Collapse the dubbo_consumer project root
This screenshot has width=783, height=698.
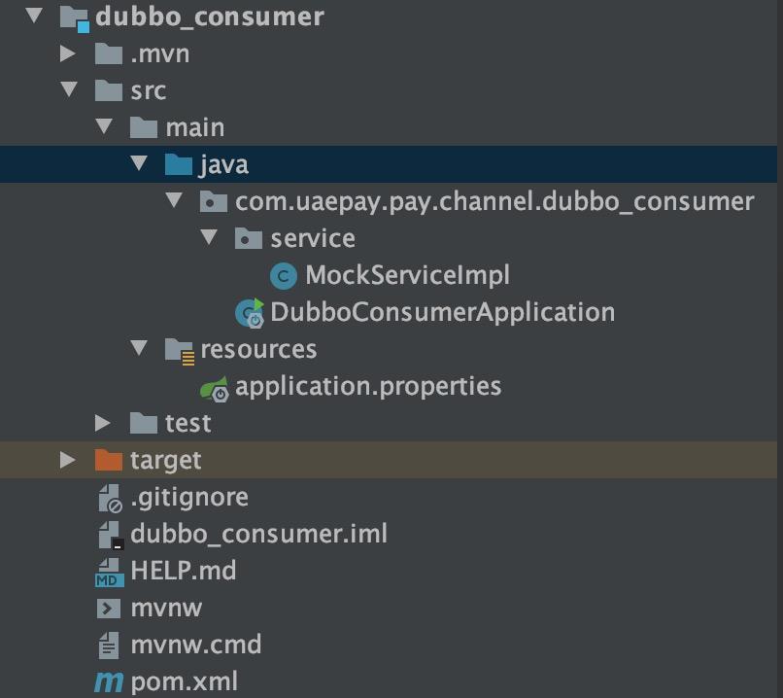coord(32,16)
